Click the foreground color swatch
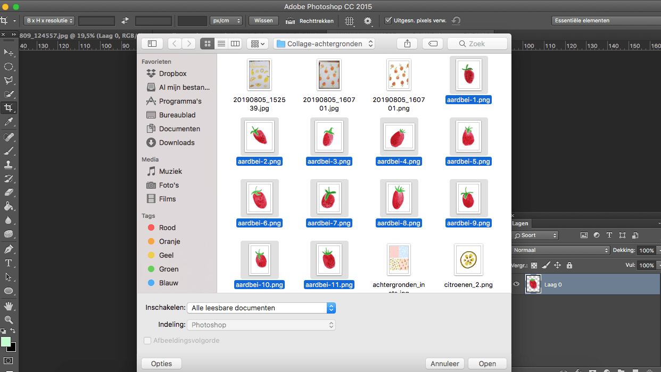This screenshot has height=372, width=661. [x=6, y=342]
